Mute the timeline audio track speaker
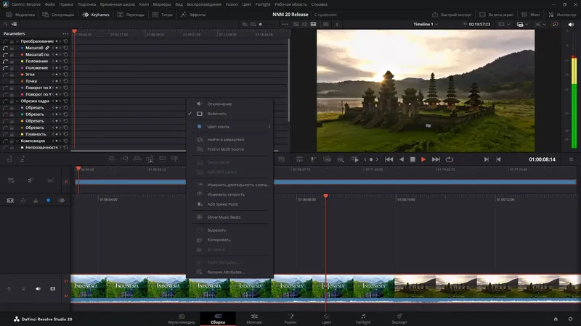The width and height of the screenshot is (581, 326). point(38,288)
